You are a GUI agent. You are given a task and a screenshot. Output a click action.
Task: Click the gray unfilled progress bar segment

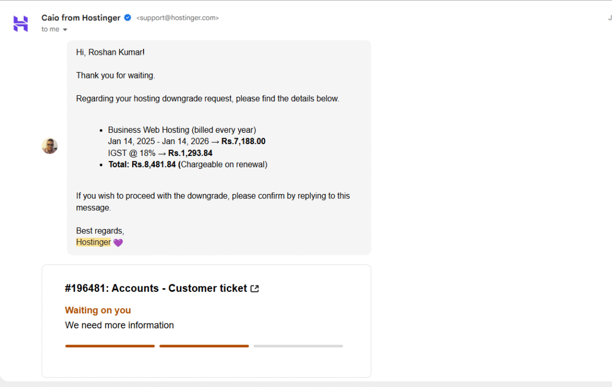click(298, 346)
